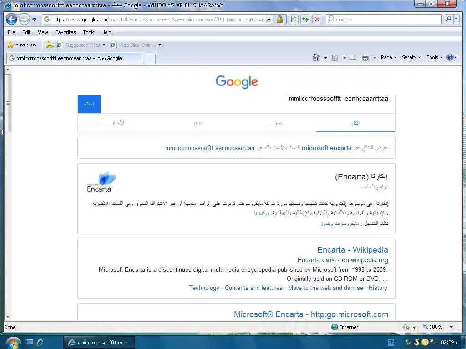
Task: Click the RSS Feeds icon
Action: click(x=335, y=57)
